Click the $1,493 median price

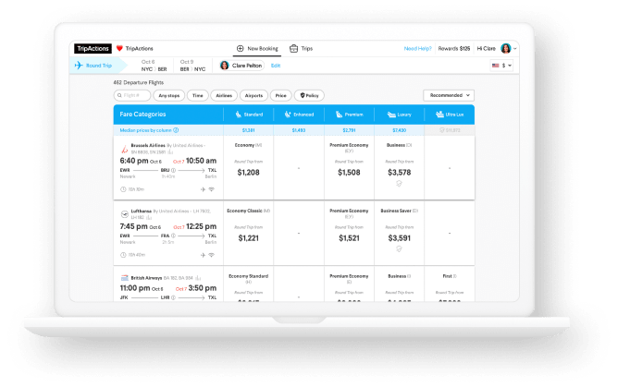coord(299,130)
